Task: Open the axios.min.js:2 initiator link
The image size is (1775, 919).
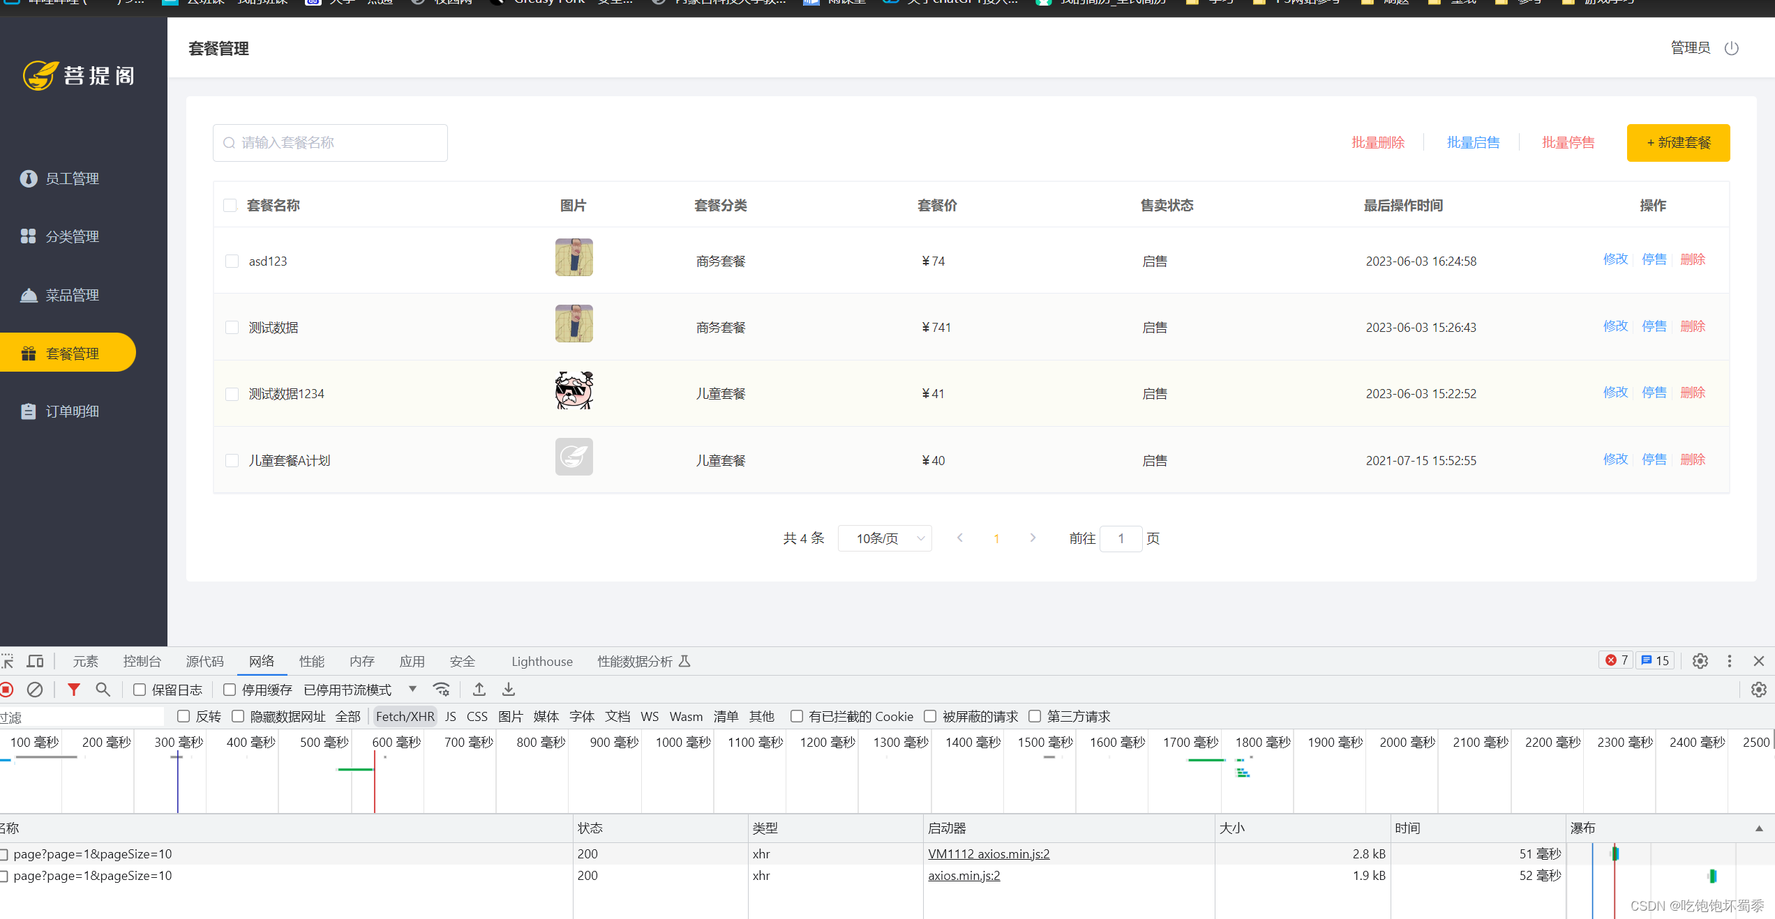Action: tap(964, 876)
